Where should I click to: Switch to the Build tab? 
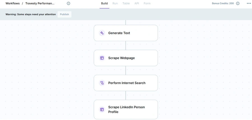coord(104,3)
